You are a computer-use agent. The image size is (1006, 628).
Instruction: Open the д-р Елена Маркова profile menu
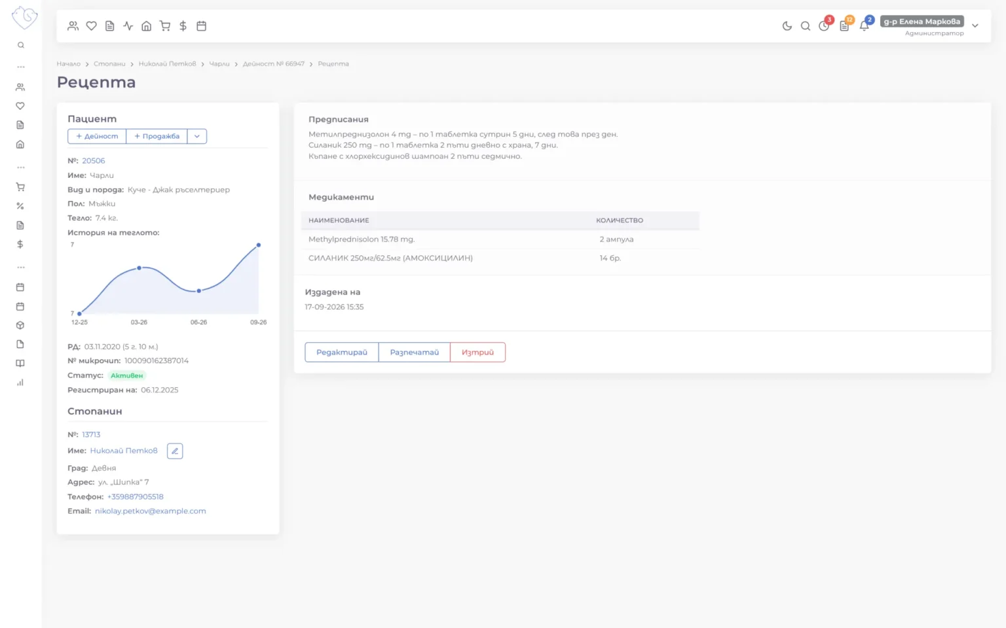click(x=922, y=22)
